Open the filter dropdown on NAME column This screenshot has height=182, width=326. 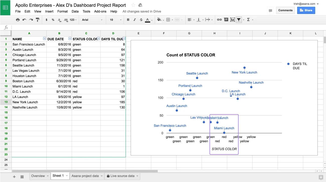pyautogui.click(x=44, y=39)
